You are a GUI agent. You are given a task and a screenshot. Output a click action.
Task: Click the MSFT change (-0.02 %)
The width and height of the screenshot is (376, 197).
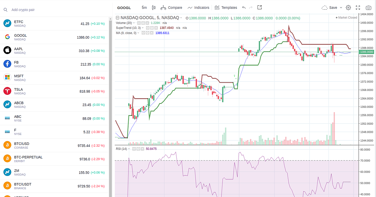(98, 78)
